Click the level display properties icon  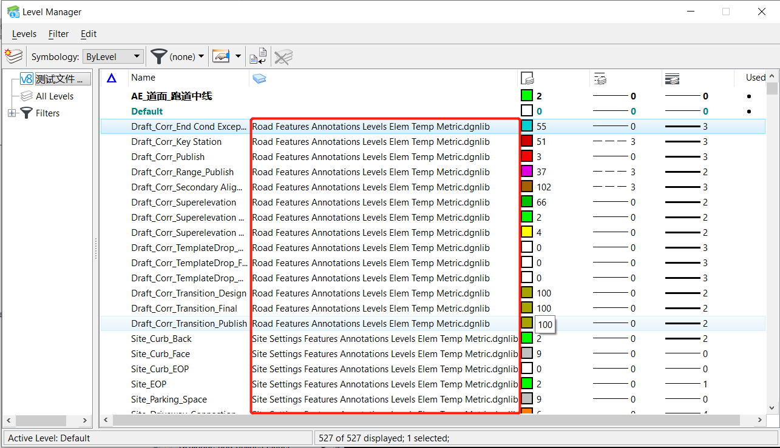220,56
